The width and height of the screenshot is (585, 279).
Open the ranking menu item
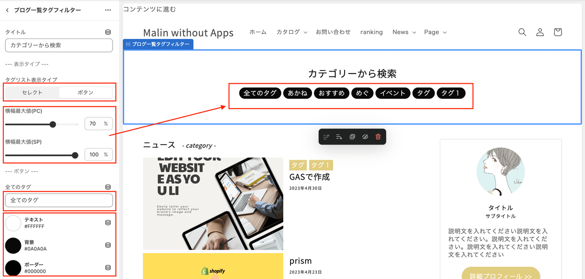click(371, 32)
